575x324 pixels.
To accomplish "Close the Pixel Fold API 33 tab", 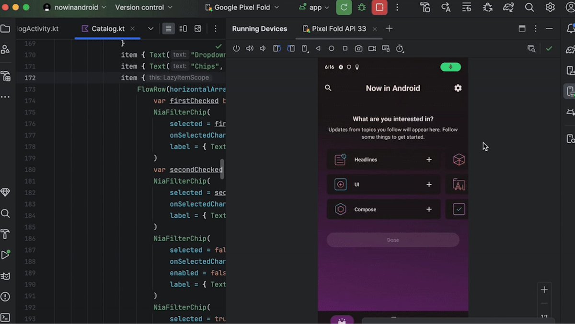I will click(x=375, y=29).
